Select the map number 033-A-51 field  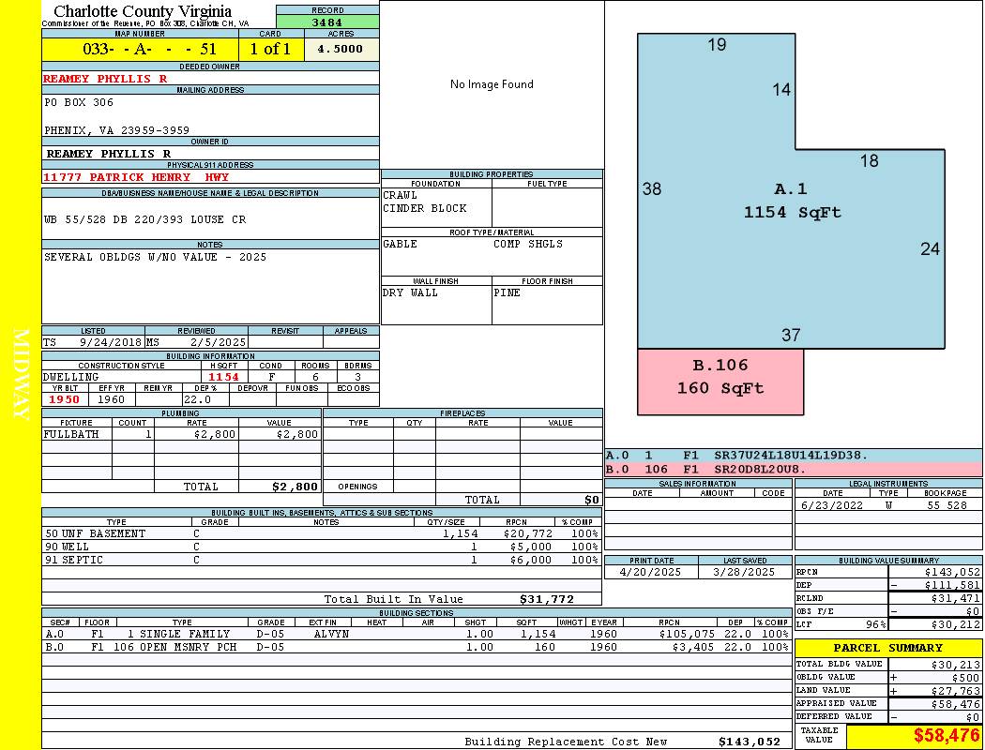(x=140, y=49)
